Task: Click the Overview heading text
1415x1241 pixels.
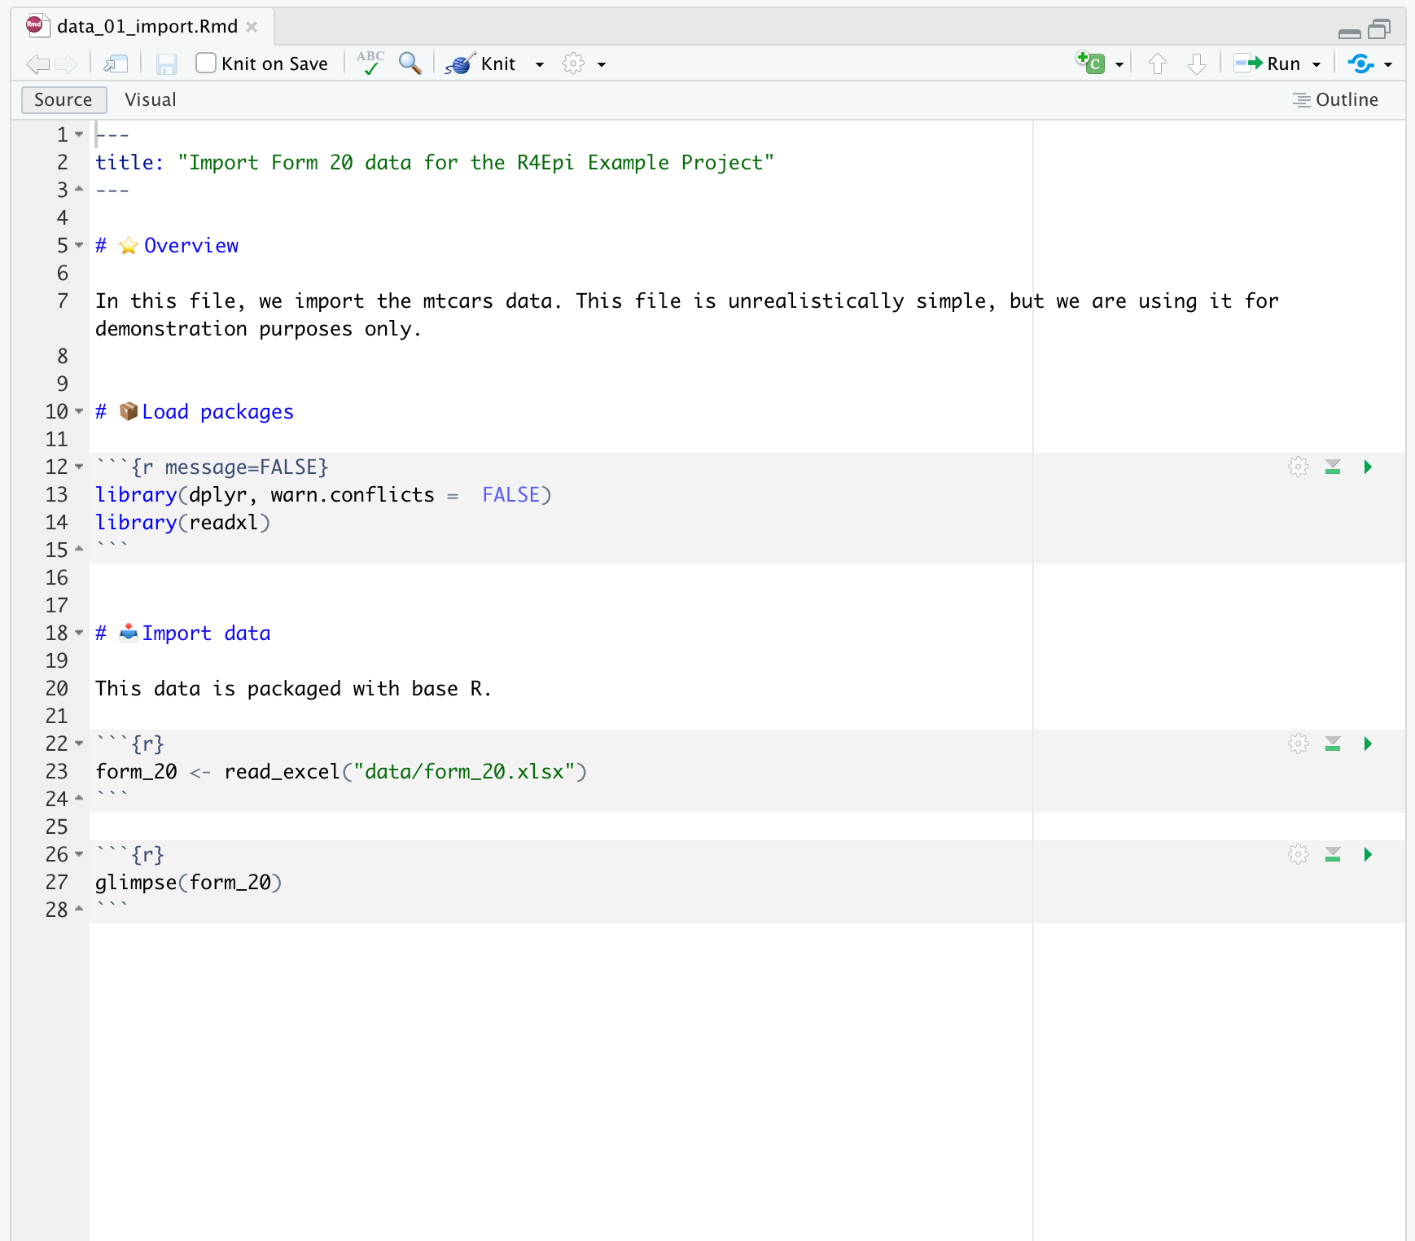Action: click(x=191, y=246)
